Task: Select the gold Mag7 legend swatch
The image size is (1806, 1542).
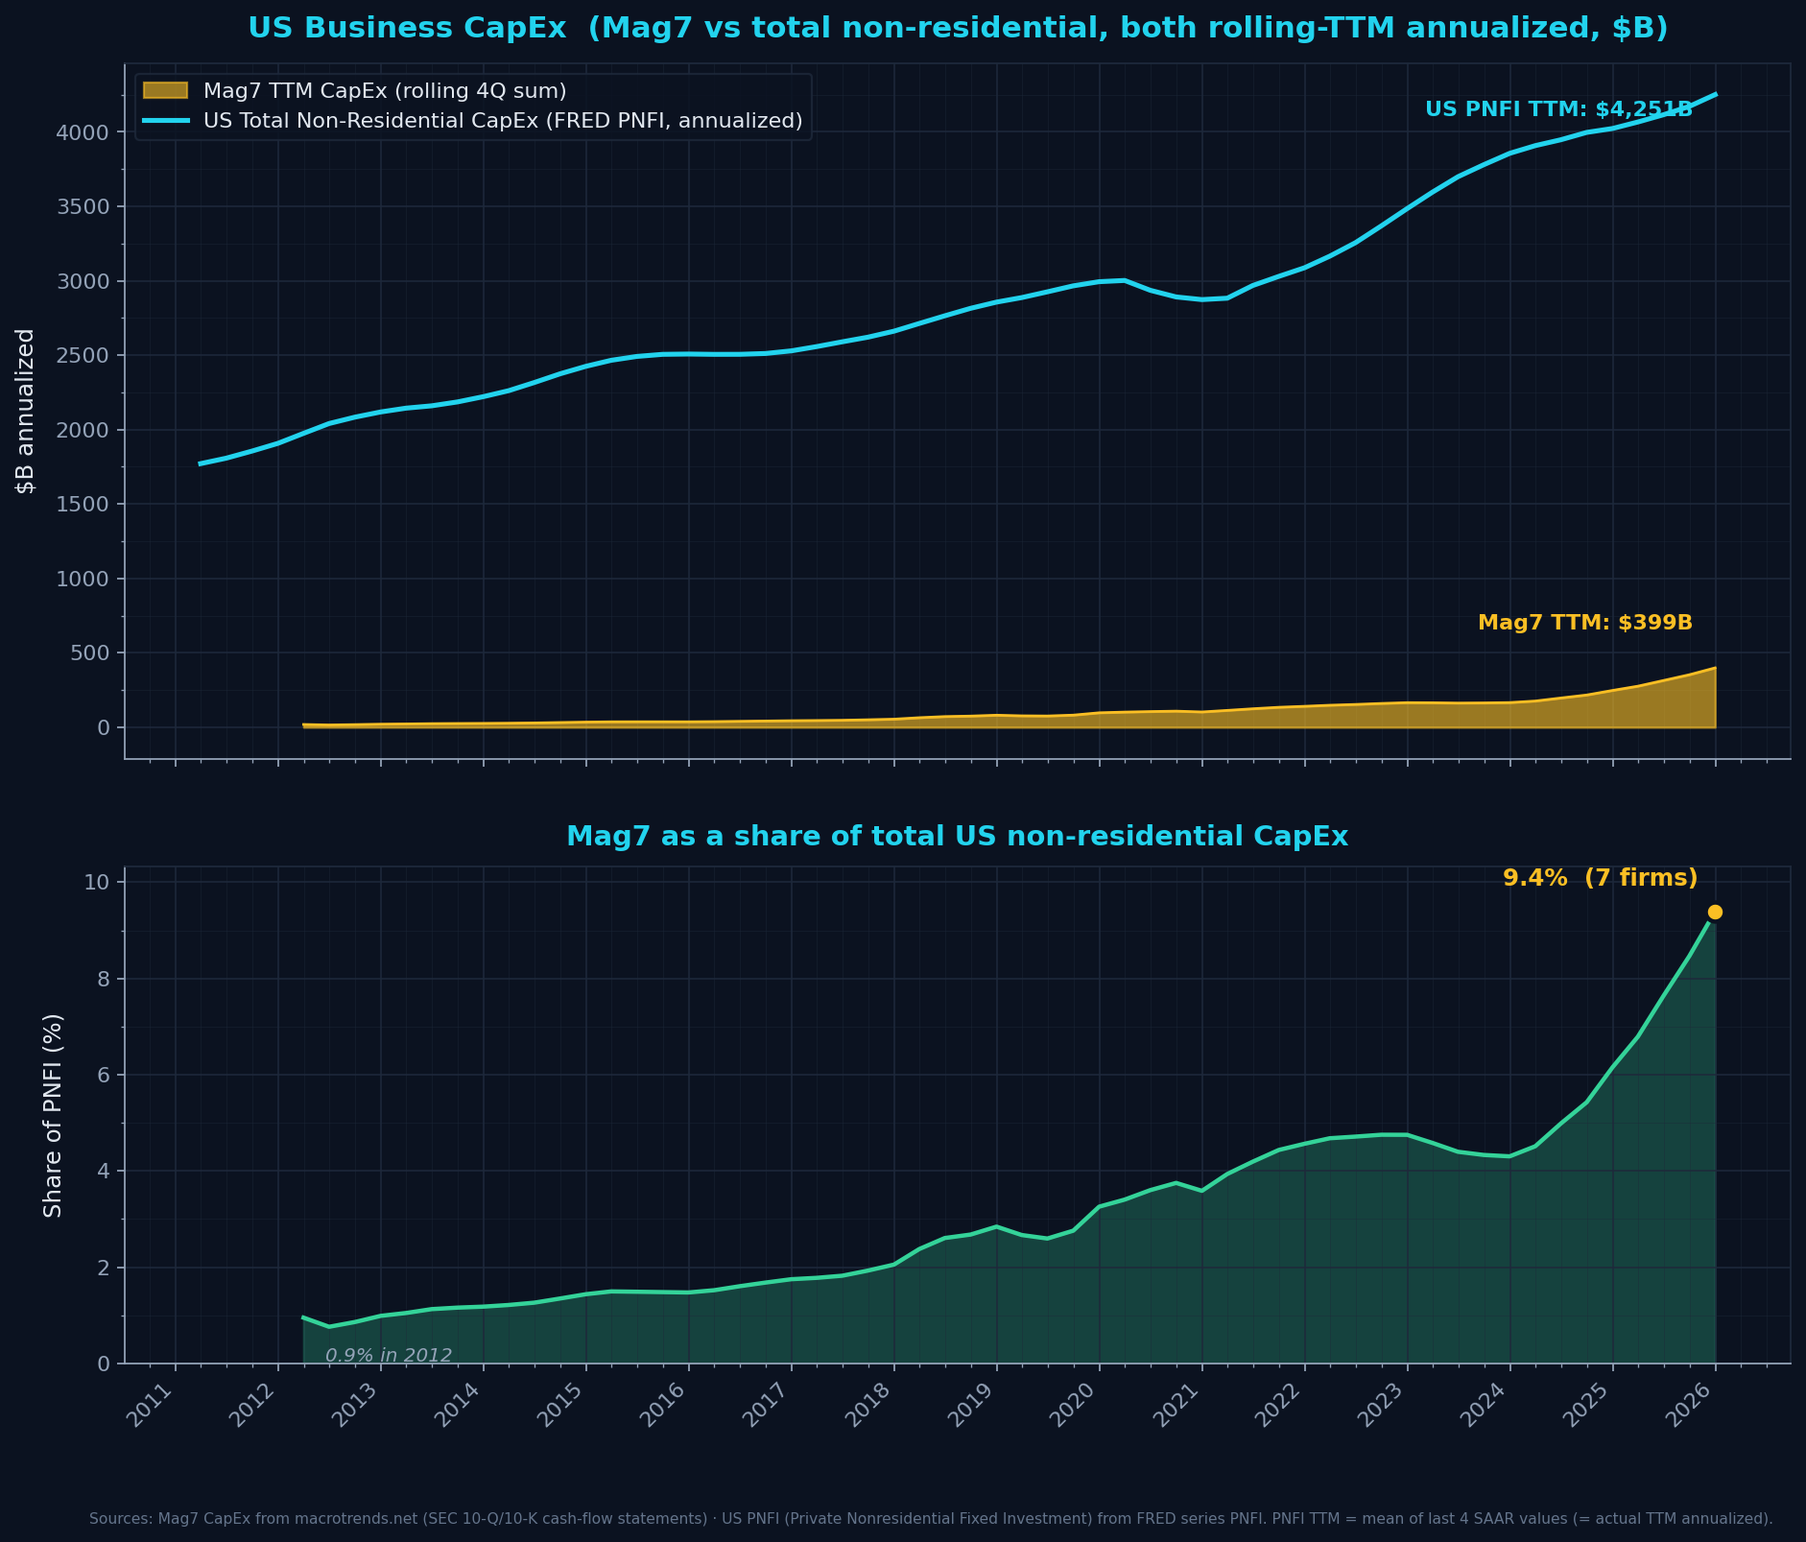Action: pos(168,90)
